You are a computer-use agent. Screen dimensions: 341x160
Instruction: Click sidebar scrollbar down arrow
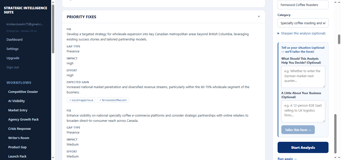tap(53, 158)
